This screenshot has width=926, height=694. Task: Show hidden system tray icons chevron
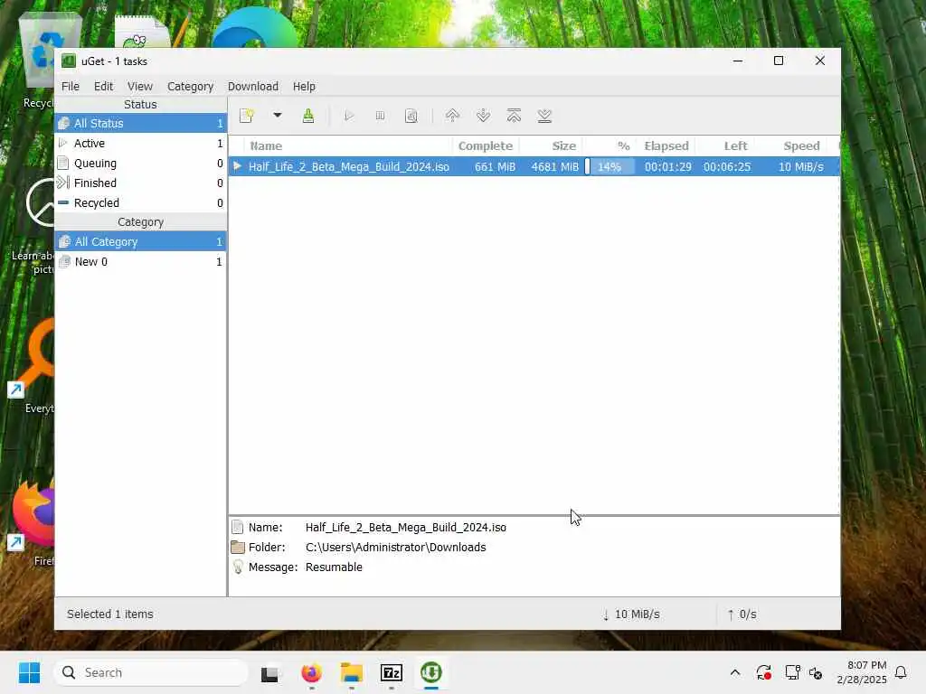[735, 672]
